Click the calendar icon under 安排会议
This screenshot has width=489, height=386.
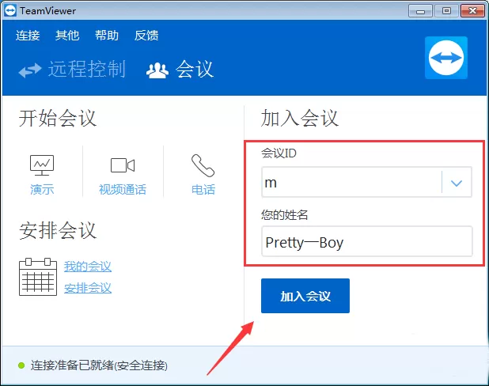point(38,277)
